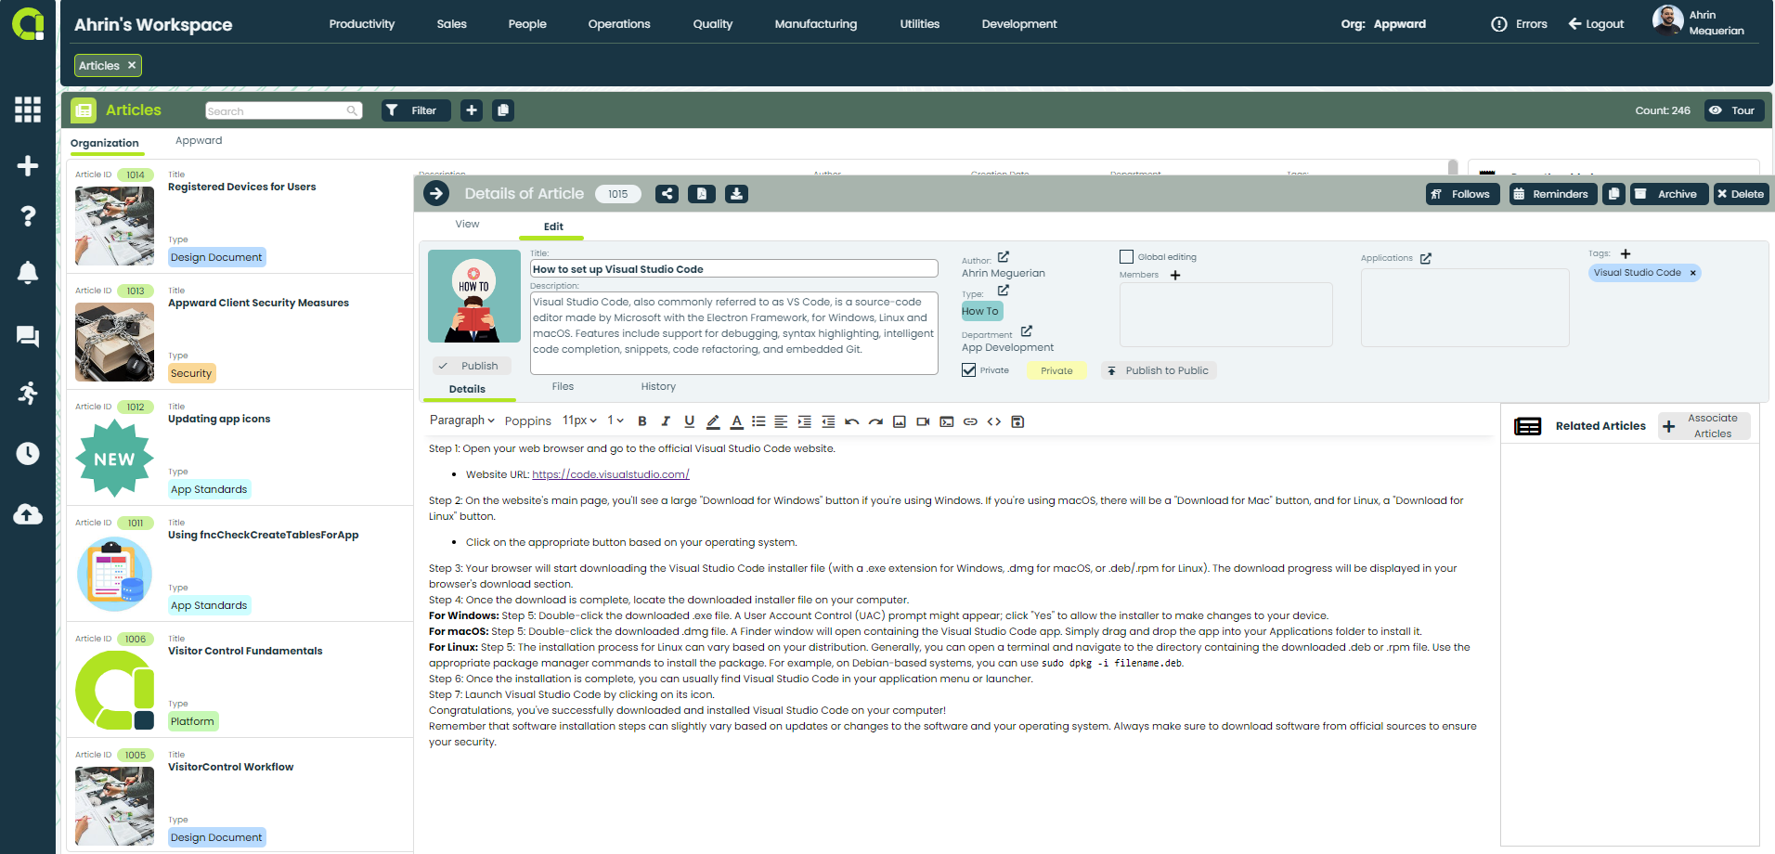Select the highlight color pen tool
Viewport: 1775px width, 854px height.
pyautogui.click(x=713, y=421)
